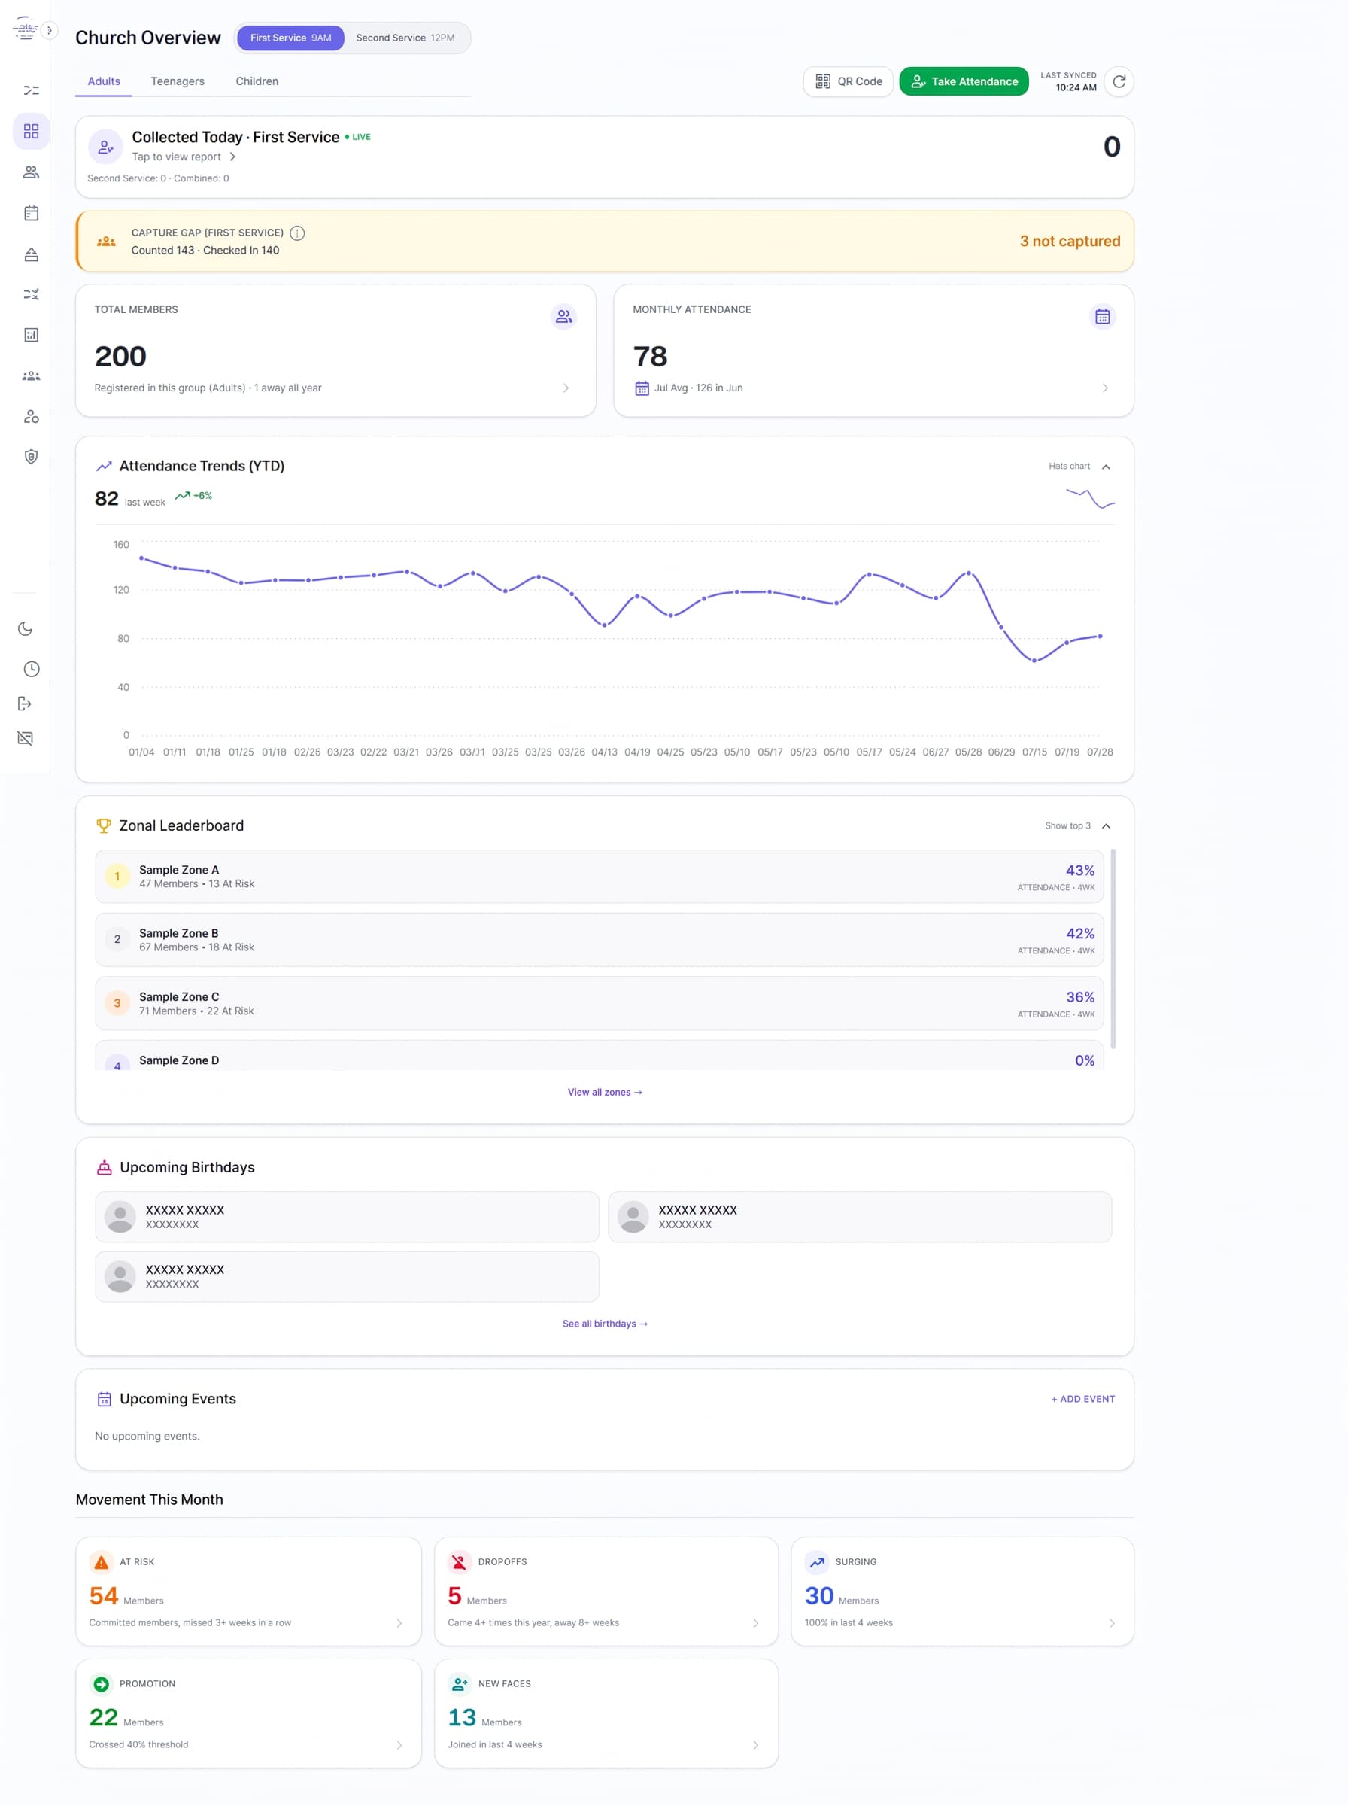The height and width of the screenshot is (1806, 1348).
Task: Click Tap to view report
Action: [184, 157]
